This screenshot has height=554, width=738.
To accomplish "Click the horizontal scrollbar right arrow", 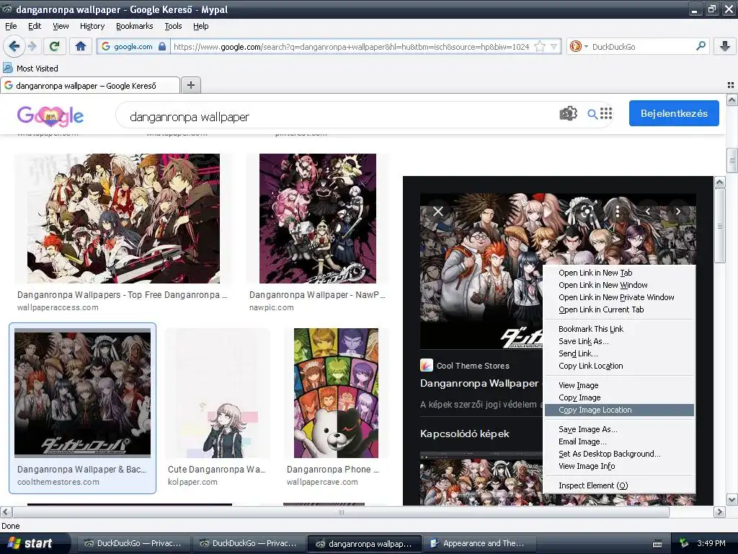I will 719,511.
